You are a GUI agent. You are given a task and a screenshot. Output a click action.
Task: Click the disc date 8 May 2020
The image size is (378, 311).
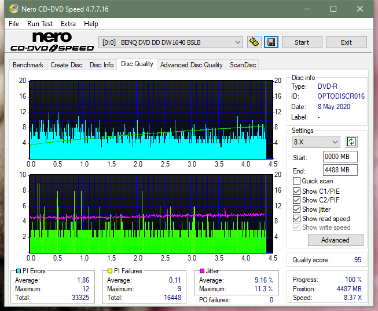point(333,107)
